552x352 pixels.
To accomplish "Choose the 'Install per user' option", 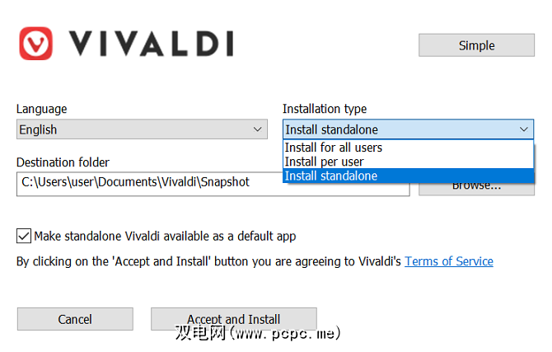I will 325,162.
